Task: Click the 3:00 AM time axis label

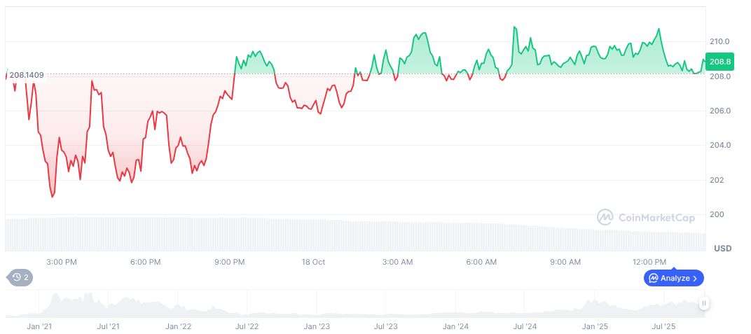Action: coord(397,262)
